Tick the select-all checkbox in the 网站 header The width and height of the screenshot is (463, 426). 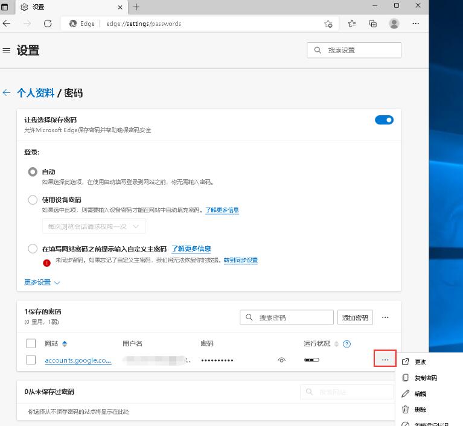coord(31,343)
